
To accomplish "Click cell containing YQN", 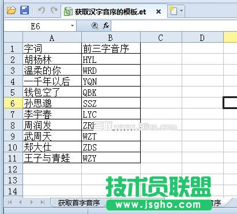I will (111, 81).
